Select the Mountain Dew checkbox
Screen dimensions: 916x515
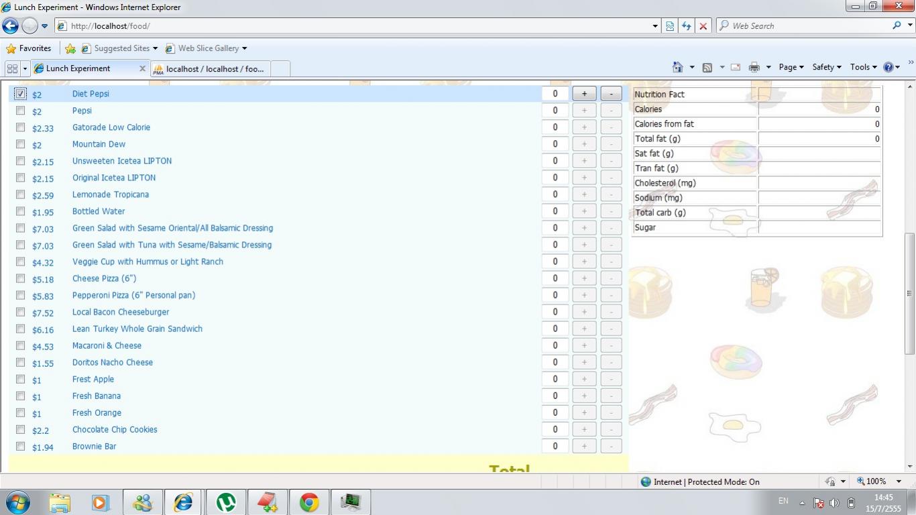click(x=20, y=144)
